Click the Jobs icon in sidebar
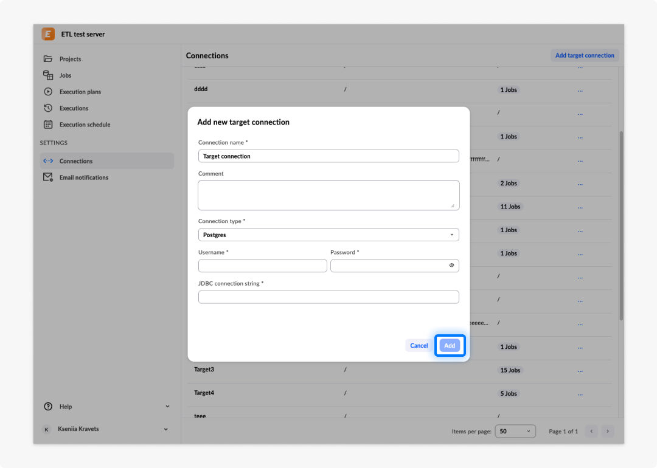This screenshot has height=468, width=657. (48, 75)
